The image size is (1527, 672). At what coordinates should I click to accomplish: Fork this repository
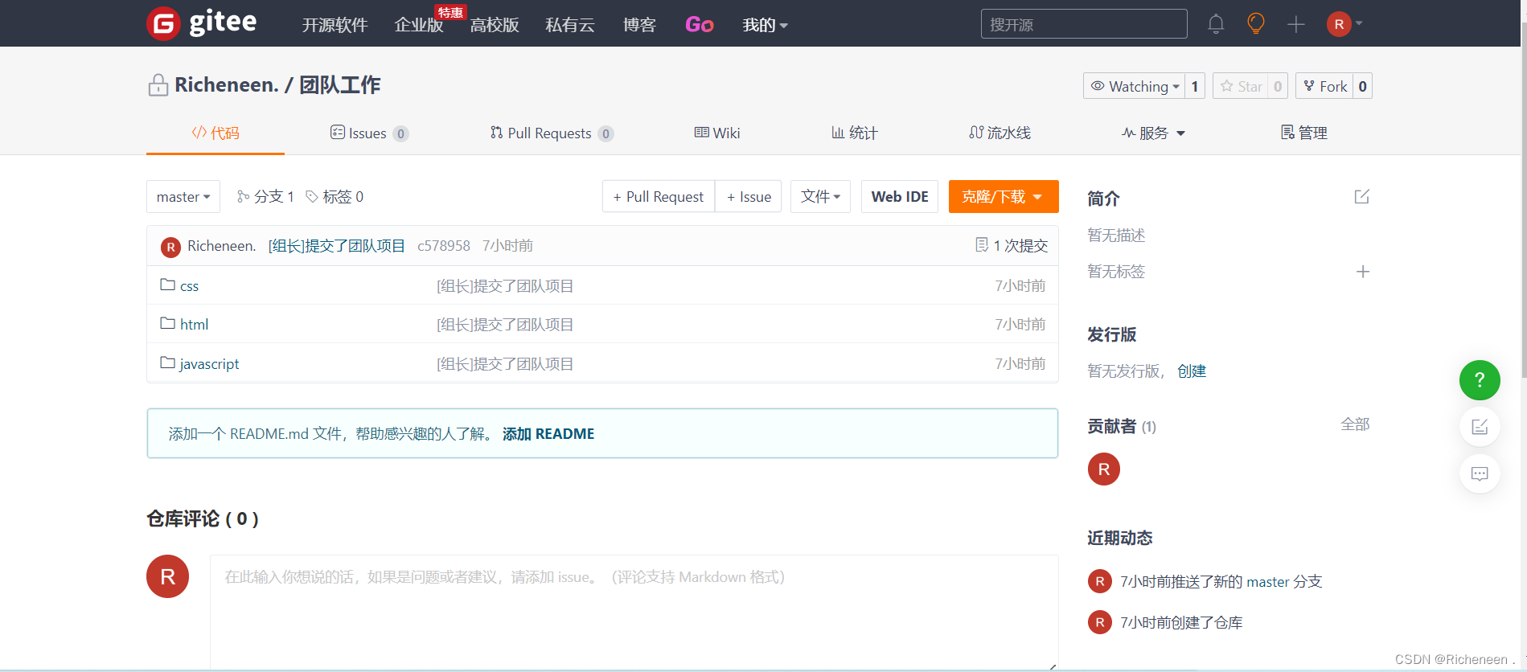point(1324,86)
